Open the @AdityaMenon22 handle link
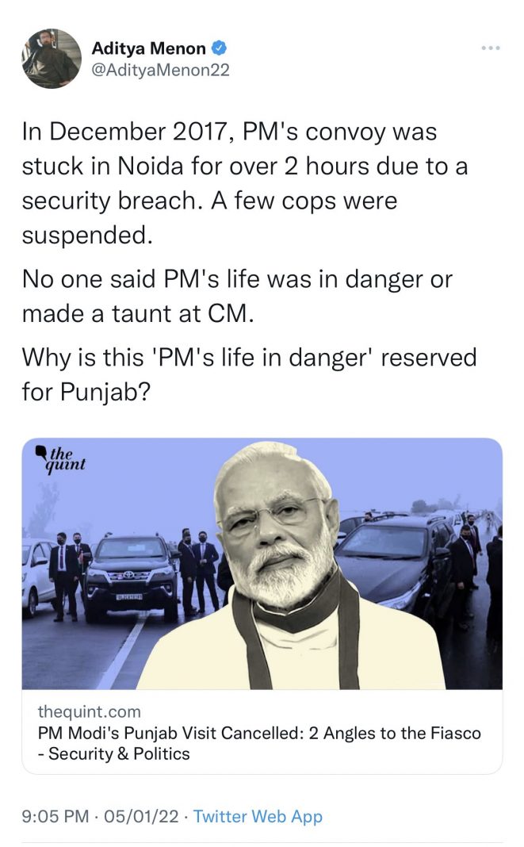The height and width of the screenshot is (847, 524). coord(160,71)
